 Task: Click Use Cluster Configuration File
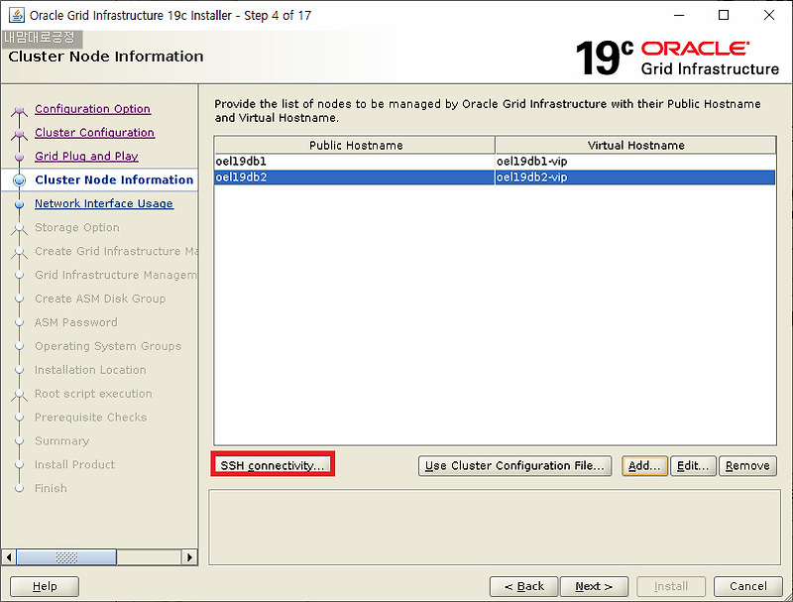click(514, 465)
